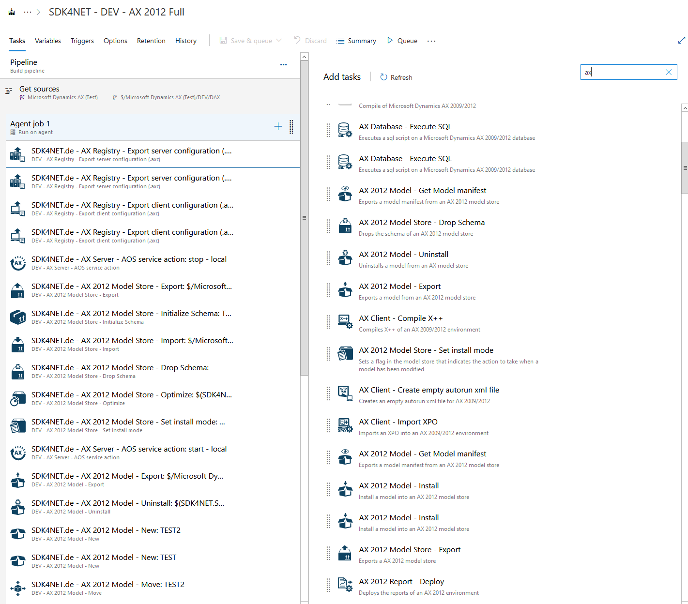Clear the task search text
Image resolution: width=688 pixels, height=604 pixels.
[x=669, y=72]
